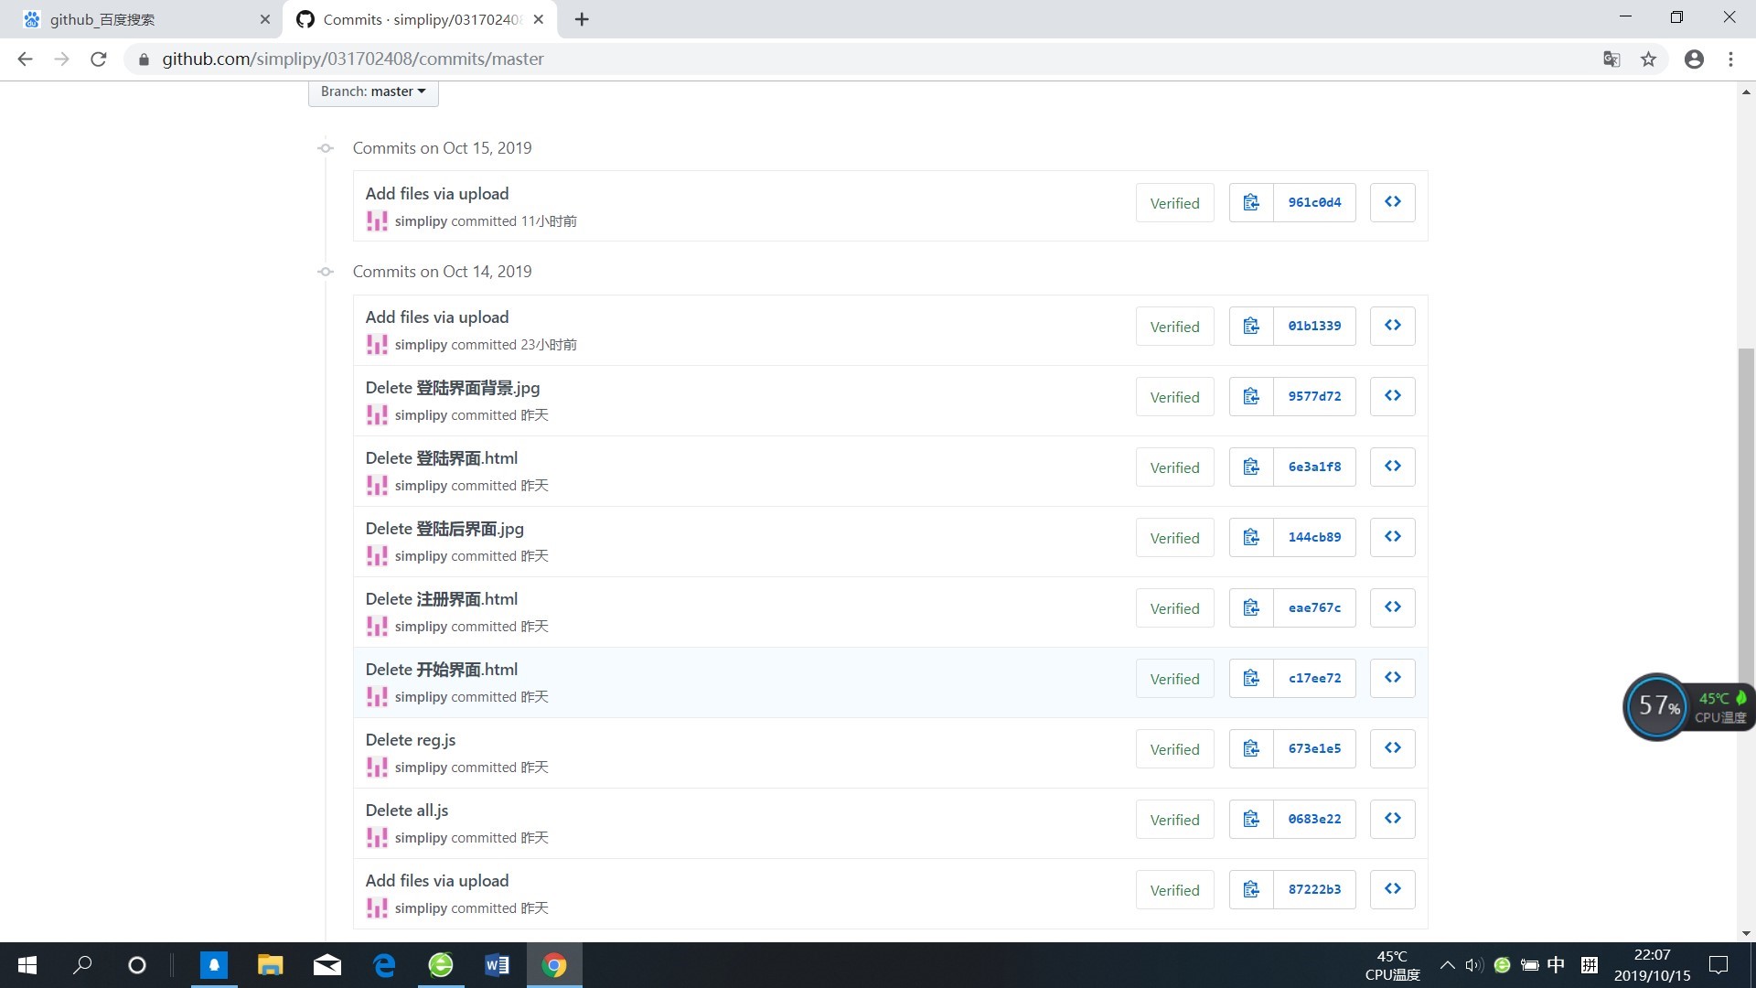Image resolution: width=1756 pixels, height=988 pixels.
Task: Browse repository at commit 01b1339
Action: pyautogui.click(x=1392, y=326)
